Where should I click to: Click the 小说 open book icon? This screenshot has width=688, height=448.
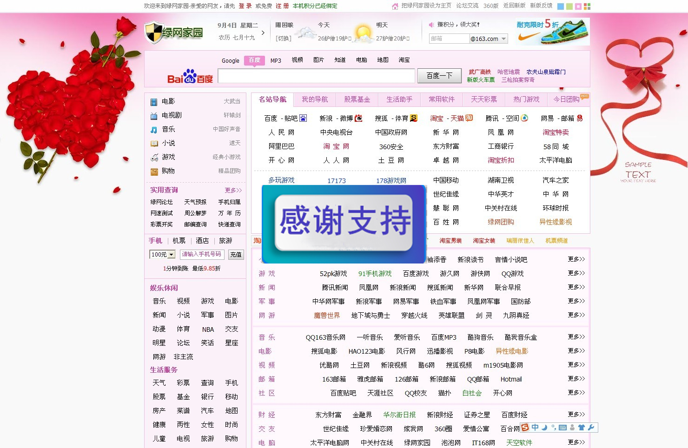coord(154,144)
